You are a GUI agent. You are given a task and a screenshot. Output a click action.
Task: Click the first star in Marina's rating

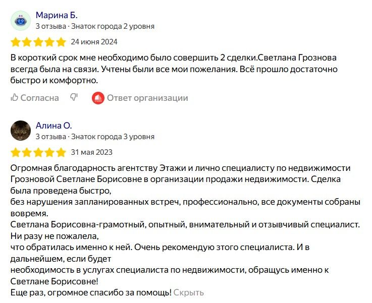point(16,42)
